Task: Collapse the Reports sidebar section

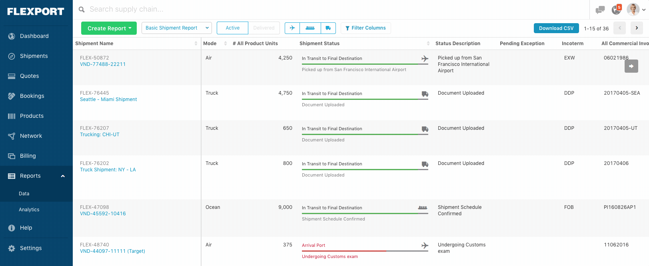Action: 63,176
